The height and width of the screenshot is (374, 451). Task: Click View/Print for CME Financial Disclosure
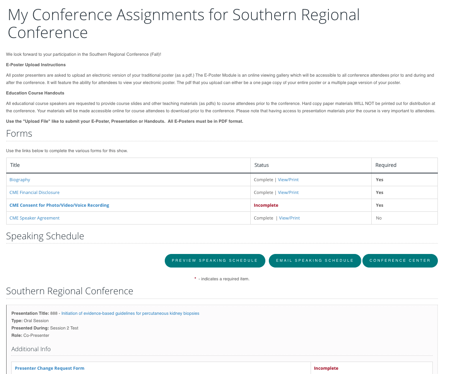(x=288, y=192)
